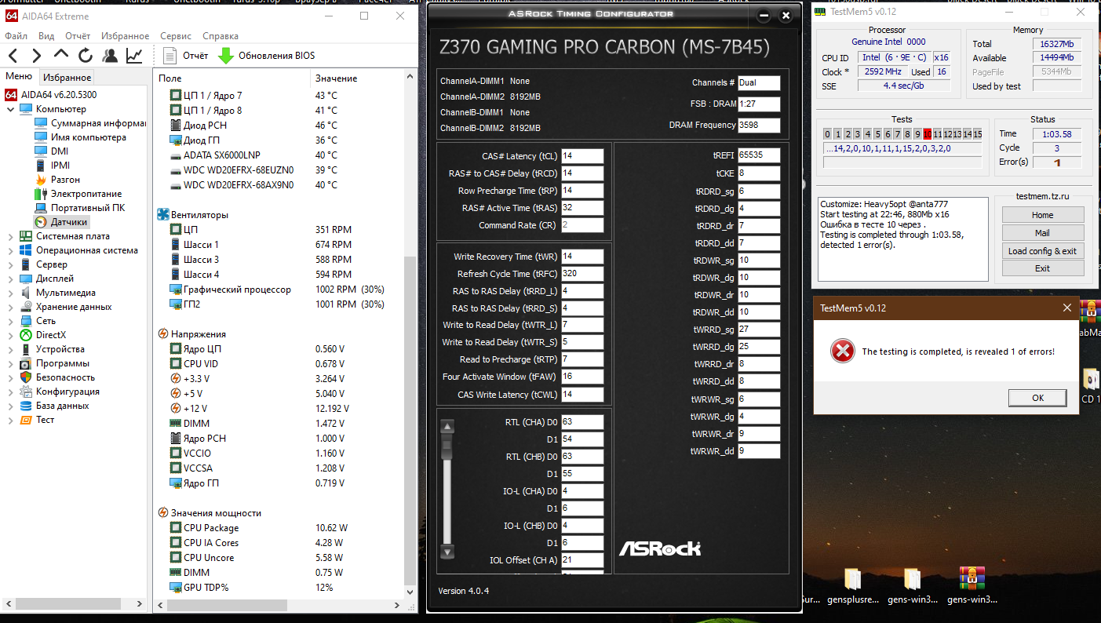
Task: Click the Безопасность shield icon
Action: click(25, 377)
